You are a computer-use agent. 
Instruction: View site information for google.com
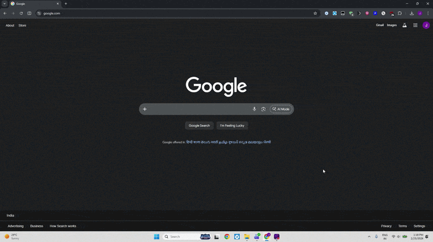pos(39,13)
